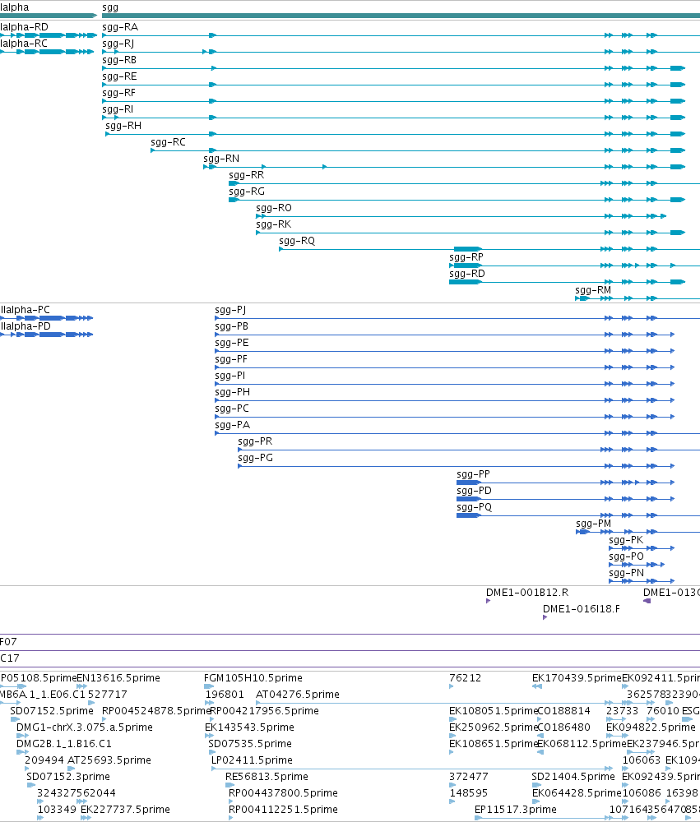This screenshot has width=700, height=822.
Task: Click the lalpha-RD transcript label
Action: point(24,27)
